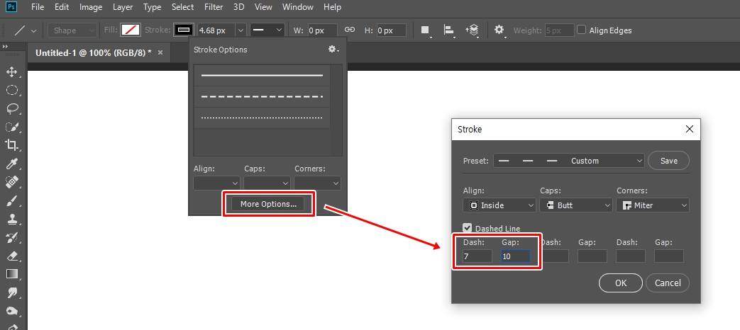Select the Gradient tool
This screenshot has width=740, height=330.
(x=12, y=274)
